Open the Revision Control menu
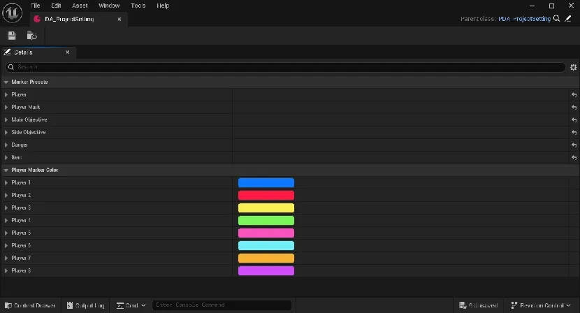The image size is (580, 313). pos(540,305)
